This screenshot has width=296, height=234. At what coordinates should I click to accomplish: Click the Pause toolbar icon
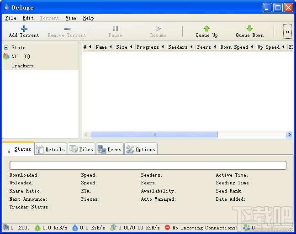pos(116,29)
